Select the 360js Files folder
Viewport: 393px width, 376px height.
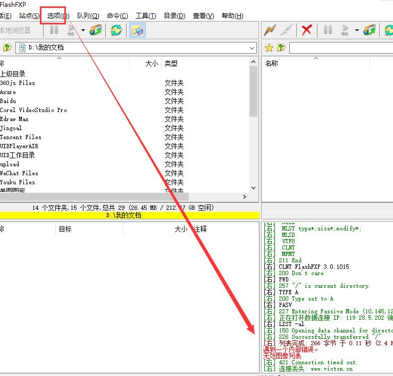point(18,83)
